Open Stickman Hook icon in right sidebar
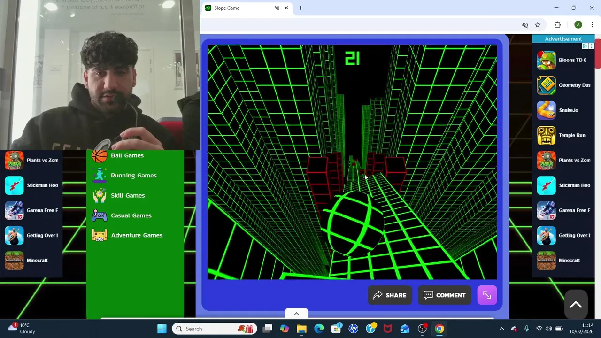The height and width of the screenshot is (338, 601). 546,185
